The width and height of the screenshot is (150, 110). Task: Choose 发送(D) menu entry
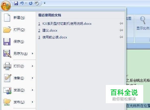point(19,90)
